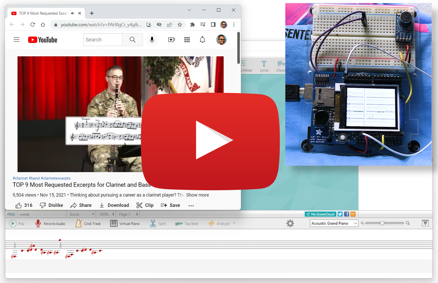The height and width of the screenshot is (283, 438).
Task: Open the #clarinetexcerpts hashtag
Action: (56, 178)
